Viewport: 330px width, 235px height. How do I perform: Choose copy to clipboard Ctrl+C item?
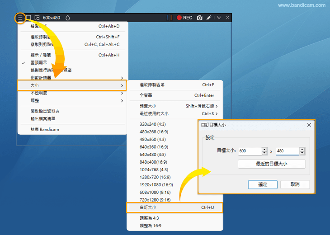click(x=73, y=45)
